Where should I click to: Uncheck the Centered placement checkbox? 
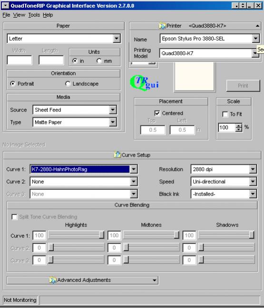coord(157,113)
